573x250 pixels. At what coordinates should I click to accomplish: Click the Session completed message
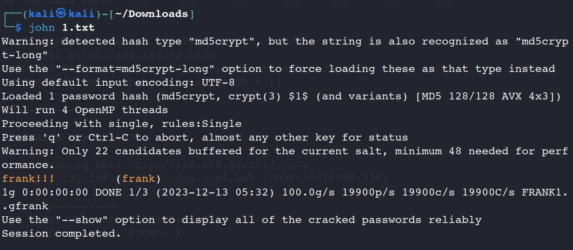61,234
